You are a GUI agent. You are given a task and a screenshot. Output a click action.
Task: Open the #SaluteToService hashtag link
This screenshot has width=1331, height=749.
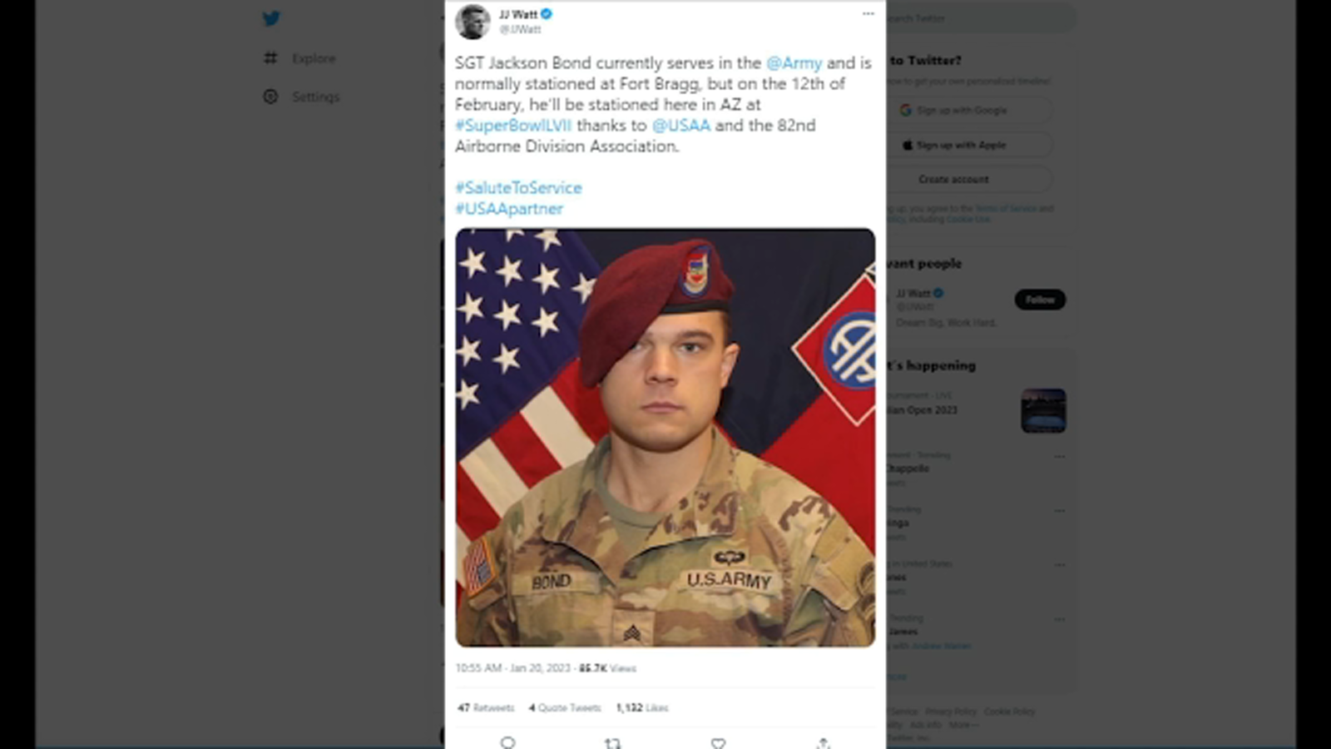(517, 188)
